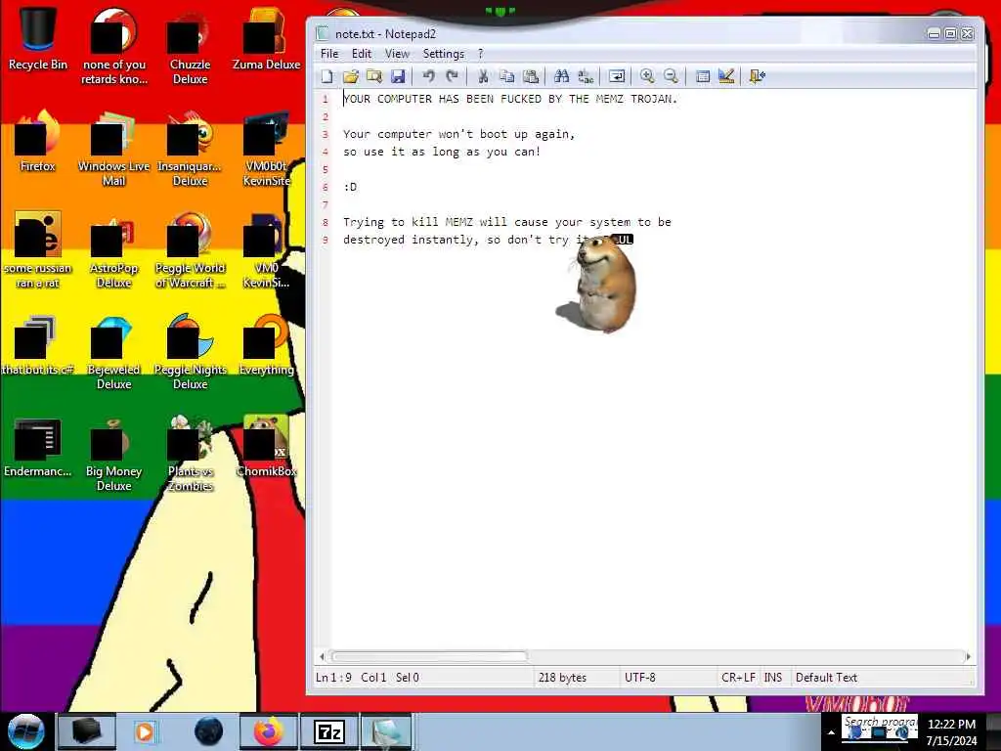Viewport: 1001px width, 751px height.
Task: Open Find using the binoculars icon
Action: (x=562, y=76)
